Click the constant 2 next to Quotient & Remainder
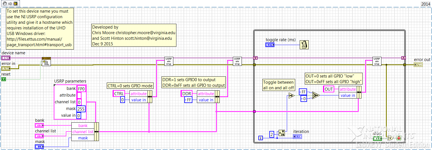The image size is (432, 150). click(272, 134)
